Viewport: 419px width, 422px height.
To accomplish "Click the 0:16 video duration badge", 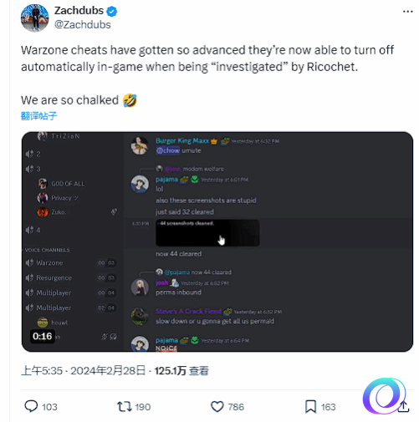I will coord(43,336).
